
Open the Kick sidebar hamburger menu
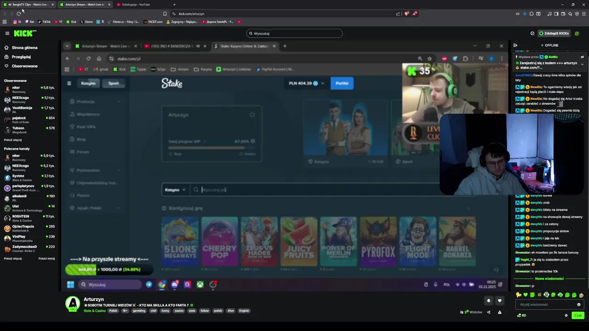pos(7,33)
